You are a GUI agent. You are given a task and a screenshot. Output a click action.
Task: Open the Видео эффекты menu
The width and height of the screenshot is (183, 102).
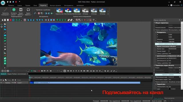(21, 12)
